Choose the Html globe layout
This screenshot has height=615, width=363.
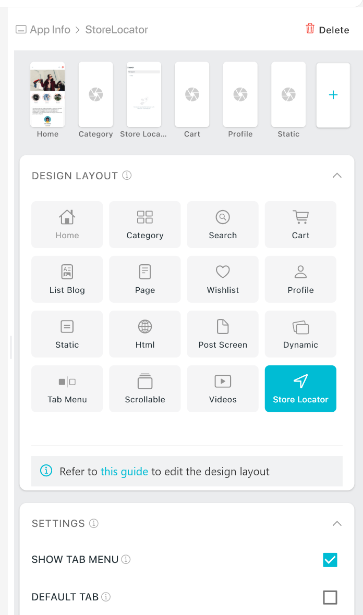pyautogui.click(x=144, y=334)
